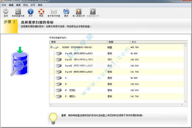192x128 pixels.
Task: Click the 142.01G size of E: (文档)
Action: tap(134, 90)
